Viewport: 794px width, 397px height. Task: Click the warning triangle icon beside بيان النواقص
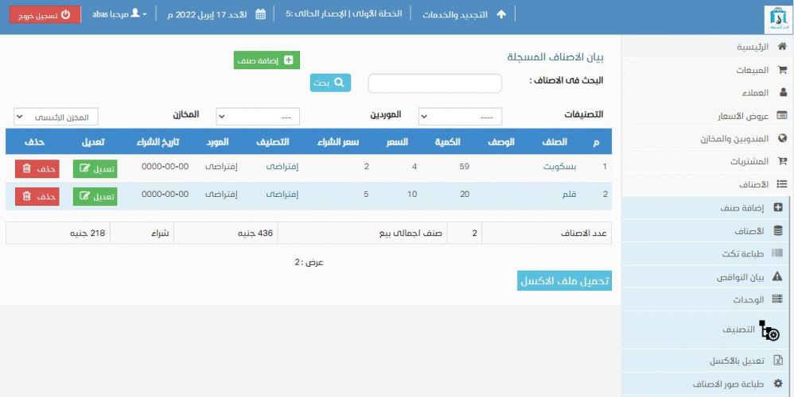point(777,276)
